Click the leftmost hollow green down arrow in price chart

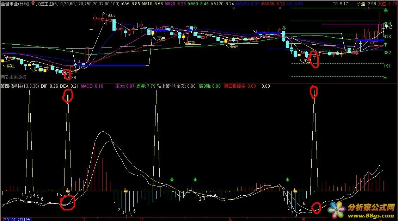pyautogui.click(x=172, y=27)
